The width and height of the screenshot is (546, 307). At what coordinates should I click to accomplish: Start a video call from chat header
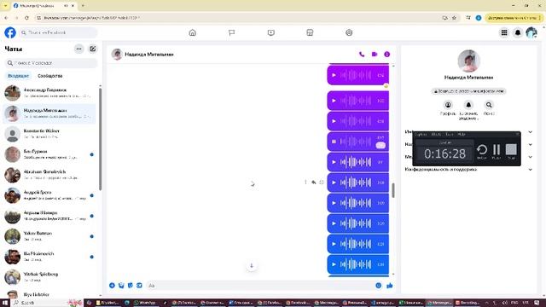[375, 55]
